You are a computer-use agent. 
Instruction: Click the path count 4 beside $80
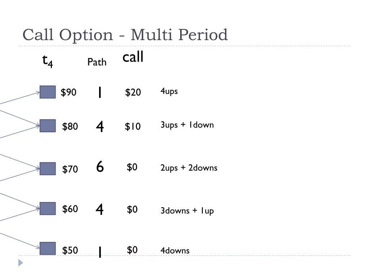(x=100, y=126)
